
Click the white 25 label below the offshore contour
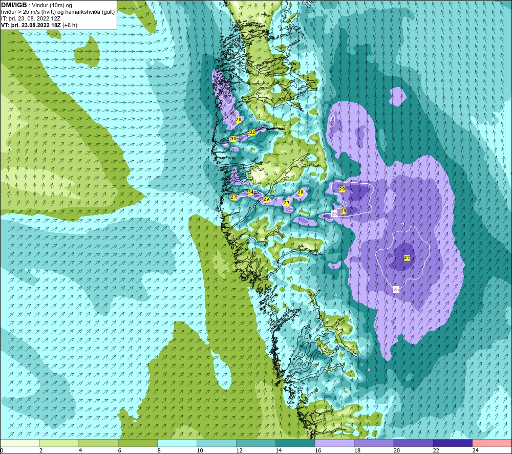click(x=396, y=289)
